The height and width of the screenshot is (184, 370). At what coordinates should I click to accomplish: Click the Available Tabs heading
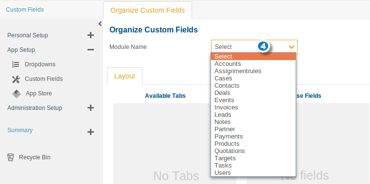tap(165, 96)
